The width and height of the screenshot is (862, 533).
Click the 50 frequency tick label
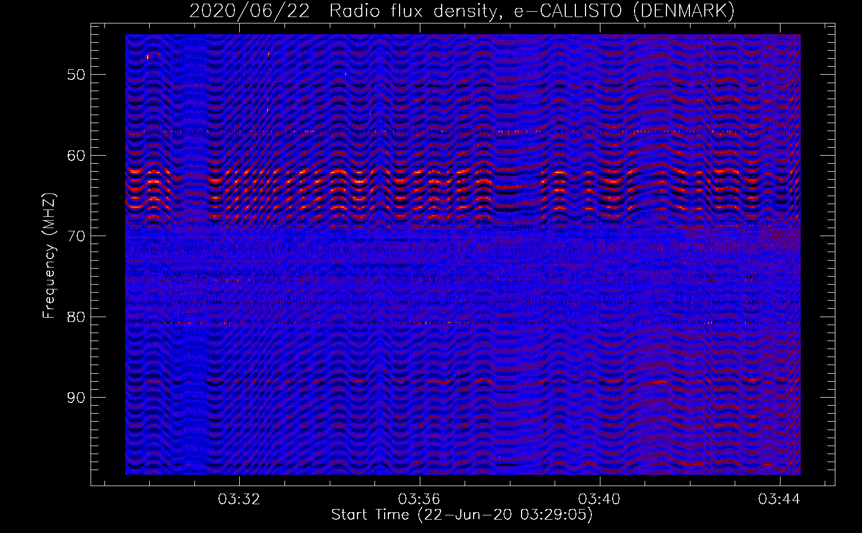pos(76,75)
